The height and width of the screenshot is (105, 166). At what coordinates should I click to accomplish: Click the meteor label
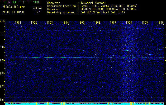point(37,8)
